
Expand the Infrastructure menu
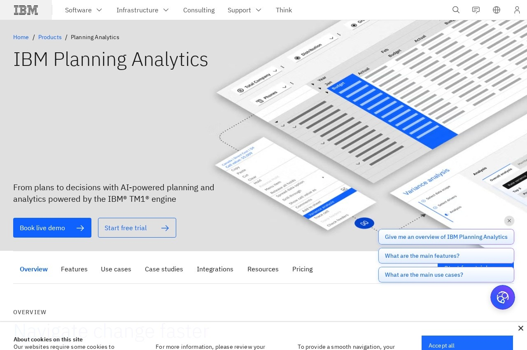tap(143, 10)
